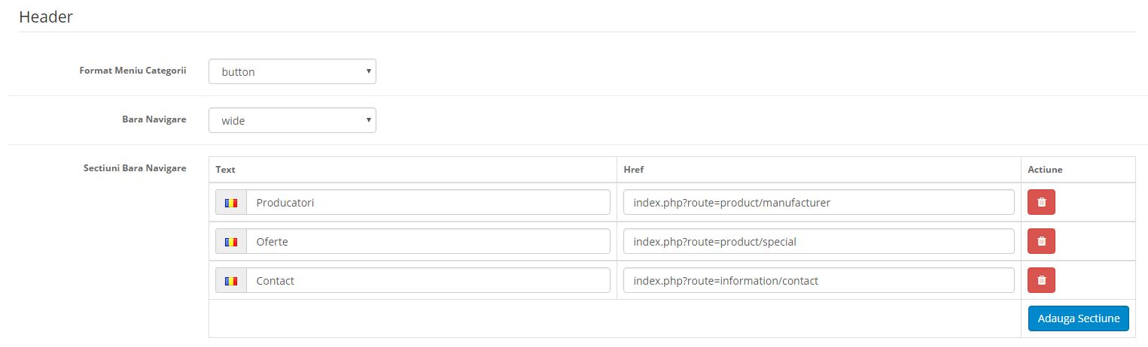Focus the Oferte text field
Screen dimensions: 1148x347
(428, 241)
